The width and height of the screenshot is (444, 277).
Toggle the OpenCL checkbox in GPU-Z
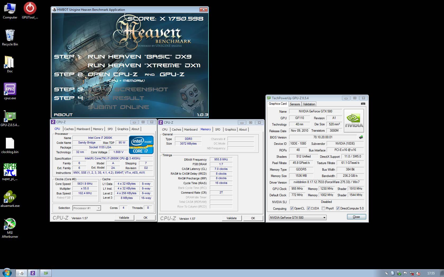pyautogui.click(x=292, y=208)
